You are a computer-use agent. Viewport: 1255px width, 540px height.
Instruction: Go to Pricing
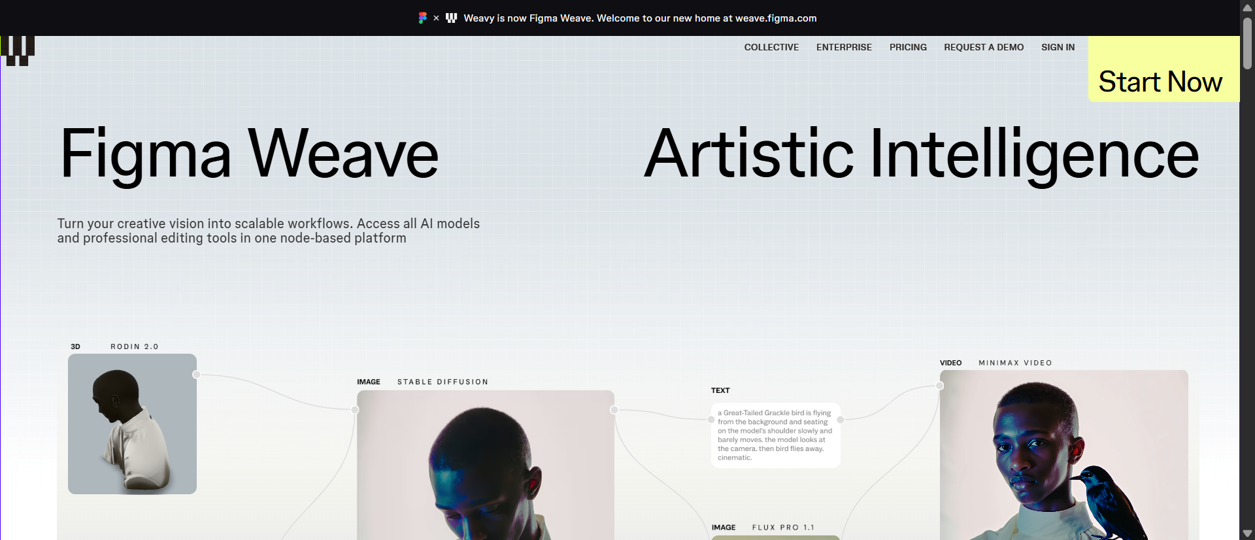[908, 47]
